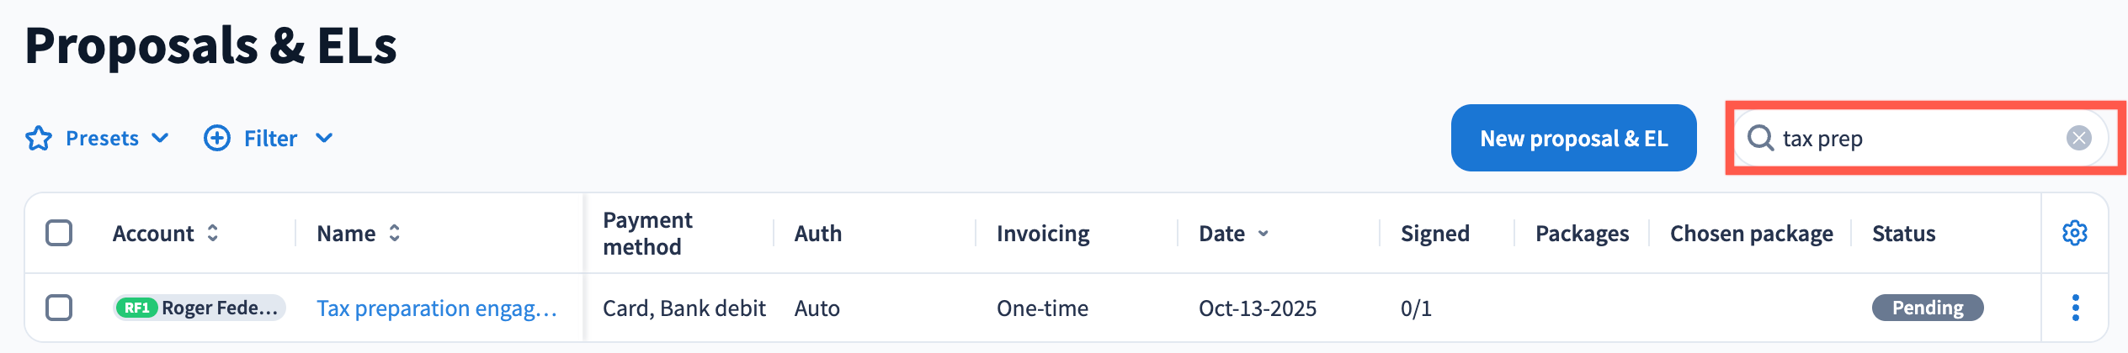Click the New proposal & EL button
Image resolution: width=2128 pixels, height=353 pixels.
tap(1573, 138)
